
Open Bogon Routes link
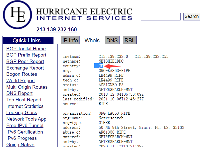(22, 74)
